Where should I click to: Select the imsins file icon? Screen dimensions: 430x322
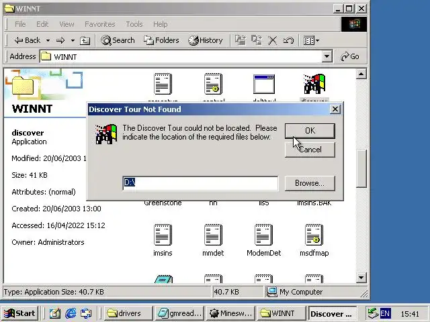point(163,235)
